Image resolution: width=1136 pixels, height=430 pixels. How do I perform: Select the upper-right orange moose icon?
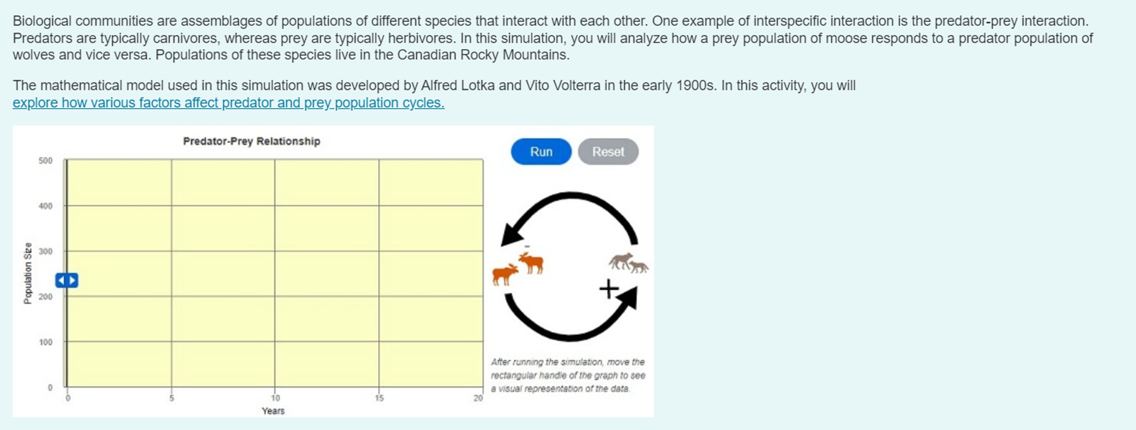click(x=531, y=263)
